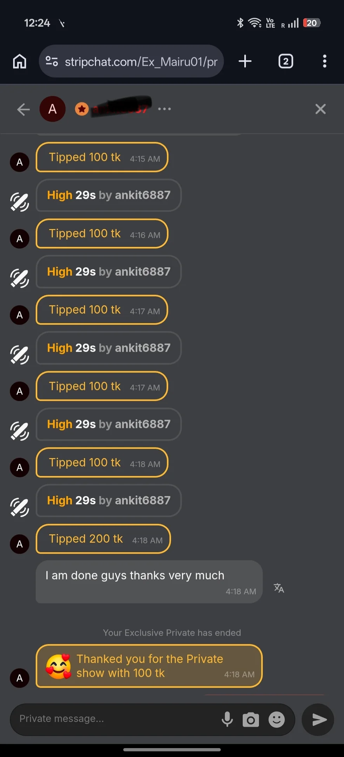Translate the 'I am done guys' message

point(279,588)
